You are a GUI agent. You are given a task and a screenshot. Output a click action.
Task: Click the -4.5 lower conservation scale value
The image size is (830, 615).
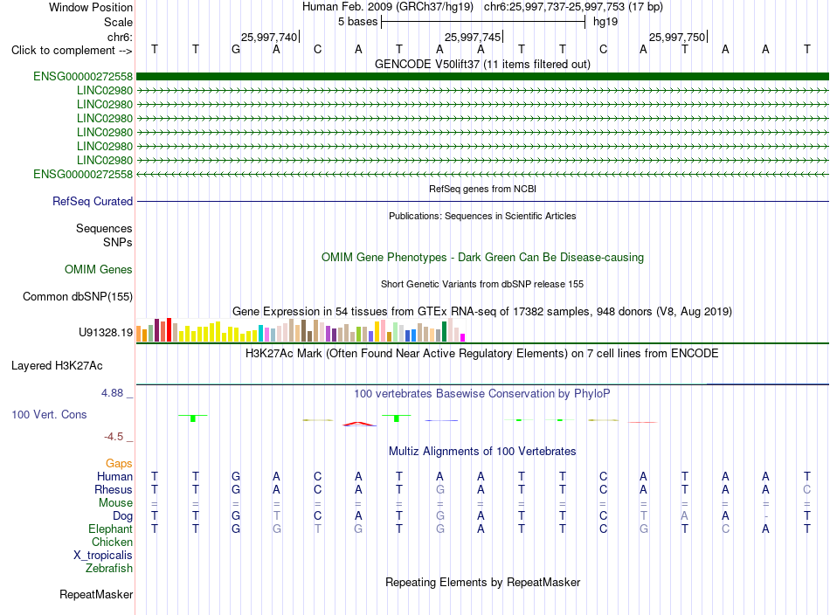(x=114, y=437)
